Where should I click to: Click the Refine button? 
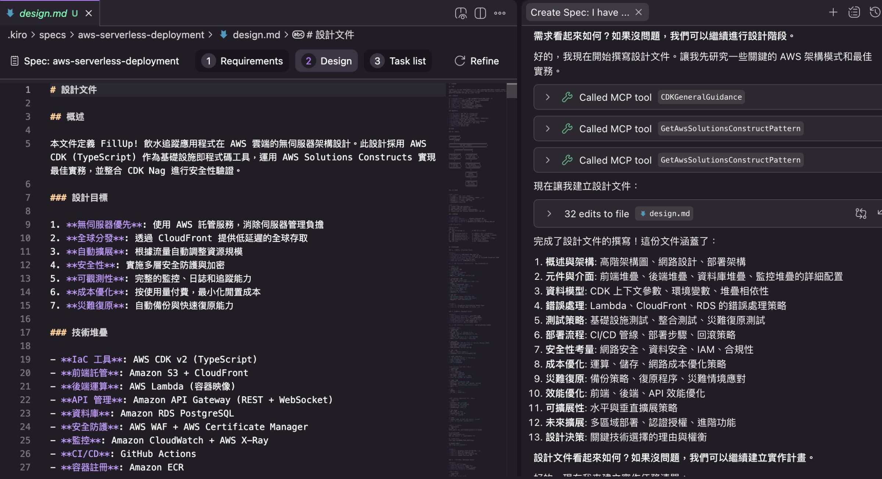(x=477, y=61)
